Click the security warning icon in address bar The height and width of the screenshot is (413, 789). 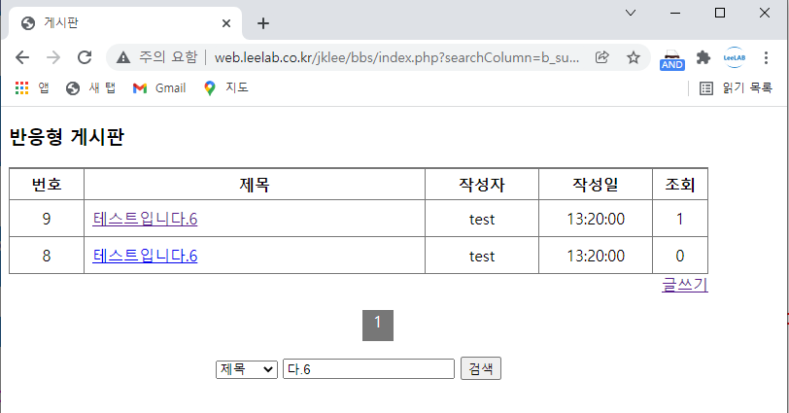pyautogui.click(x=123, y=57)
